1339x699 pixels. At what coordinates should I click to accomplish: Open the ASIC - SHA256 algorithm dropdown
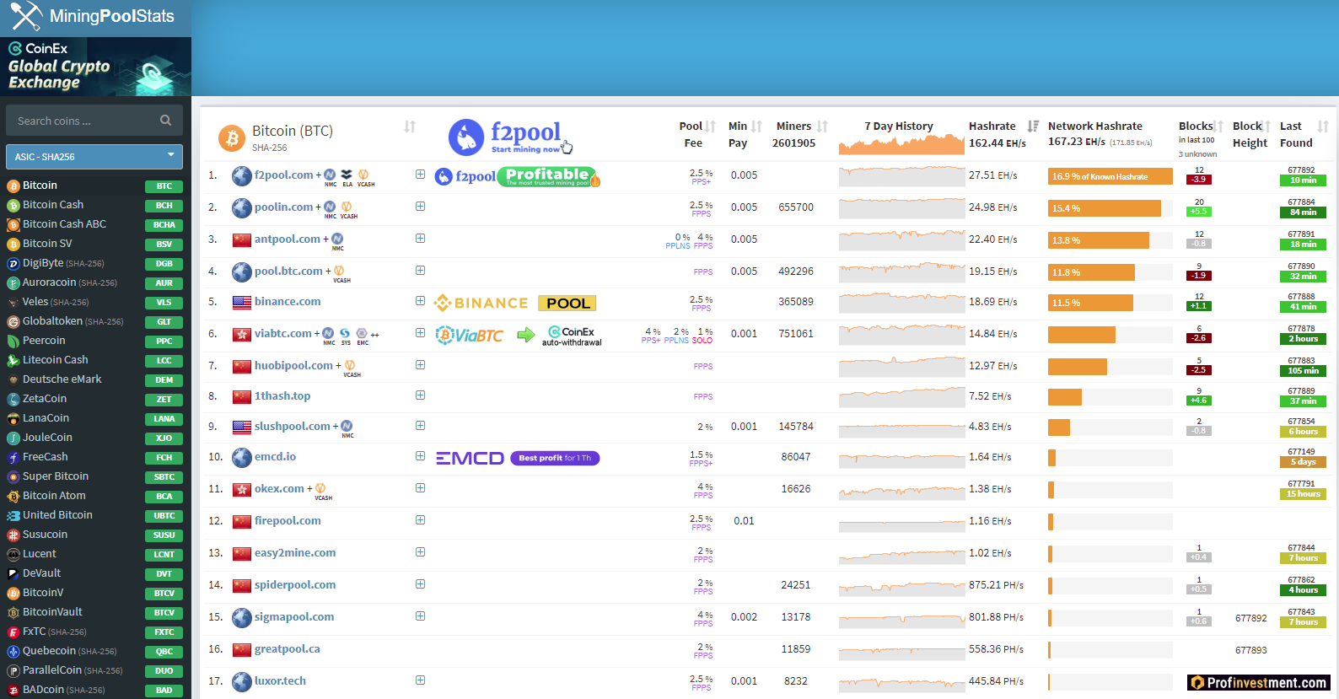pos(94,156)
